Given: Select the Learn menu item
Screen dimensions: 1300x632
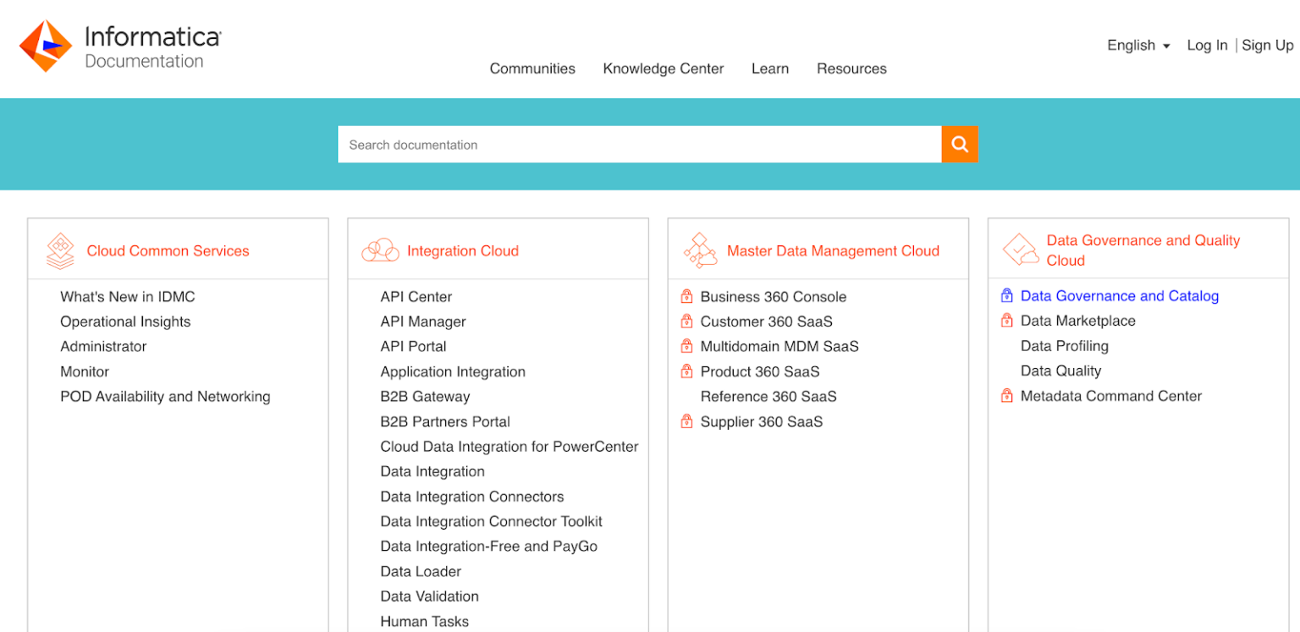Looking at the screenshot, I should (x=769, y=69).
